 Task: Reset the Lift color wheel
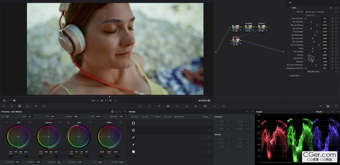click(30, 123)
